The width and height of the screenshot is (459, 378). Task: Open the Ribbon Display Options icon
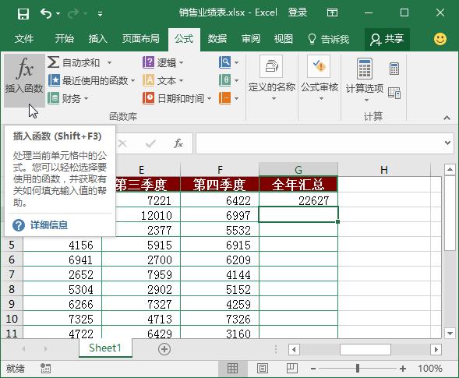coord(332,12)
